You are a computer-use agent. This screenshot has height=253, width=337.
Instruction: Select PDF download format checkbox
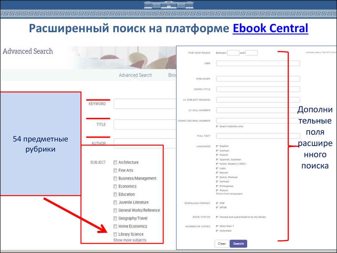217,203
